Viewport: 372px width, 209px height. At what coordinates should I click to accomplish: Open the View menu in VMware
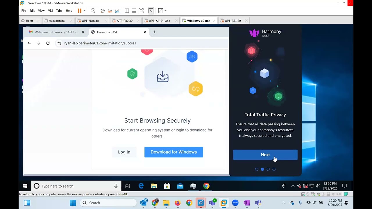point(41,11)
